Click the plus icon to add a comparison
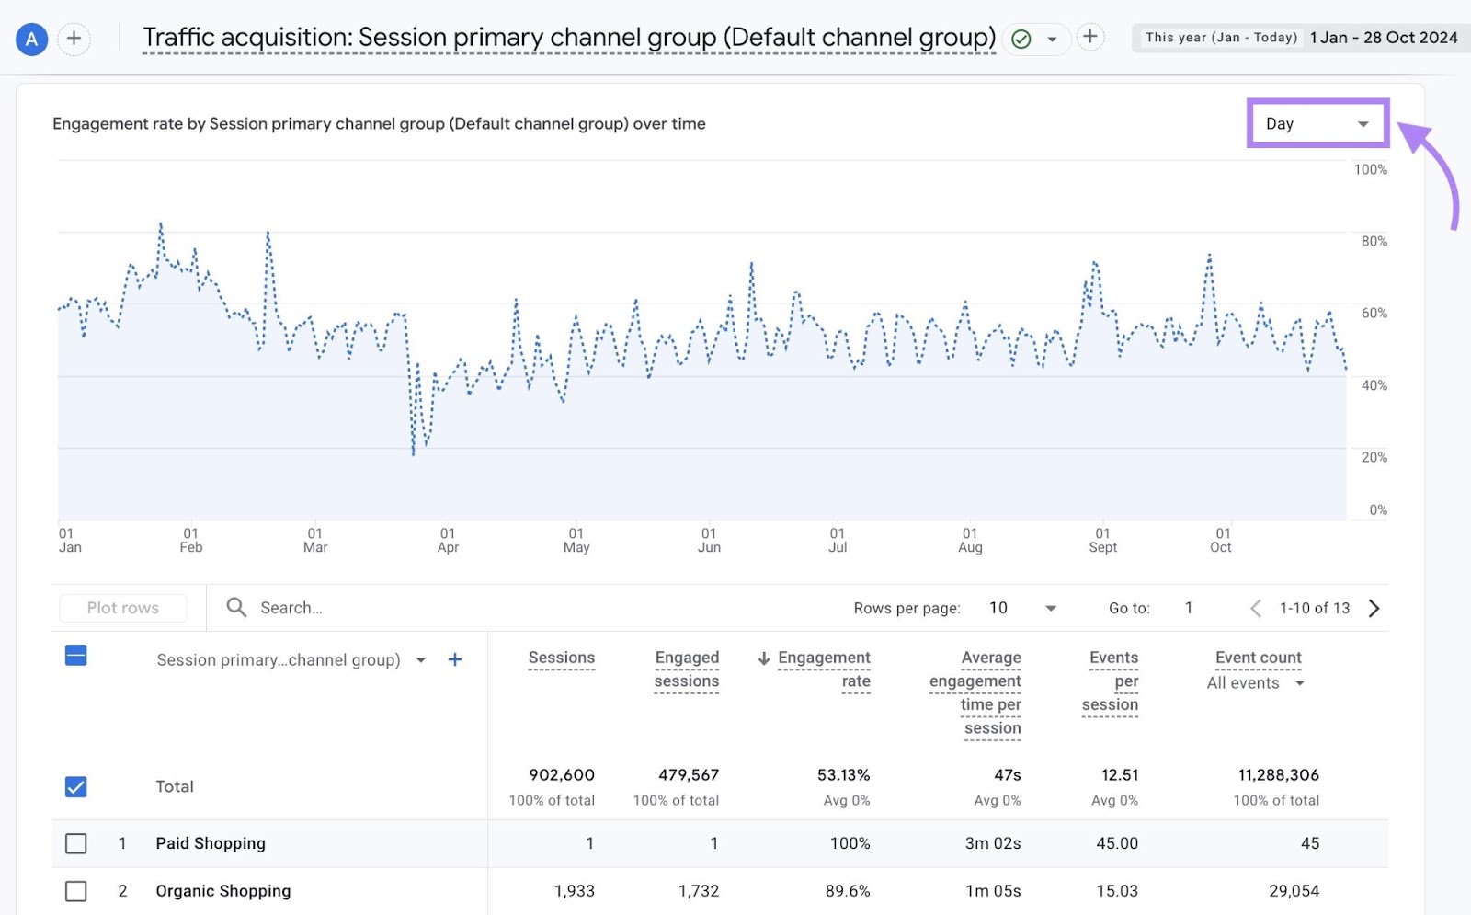The height and width of the screenshot is (915, 1471). (1090, 38)
